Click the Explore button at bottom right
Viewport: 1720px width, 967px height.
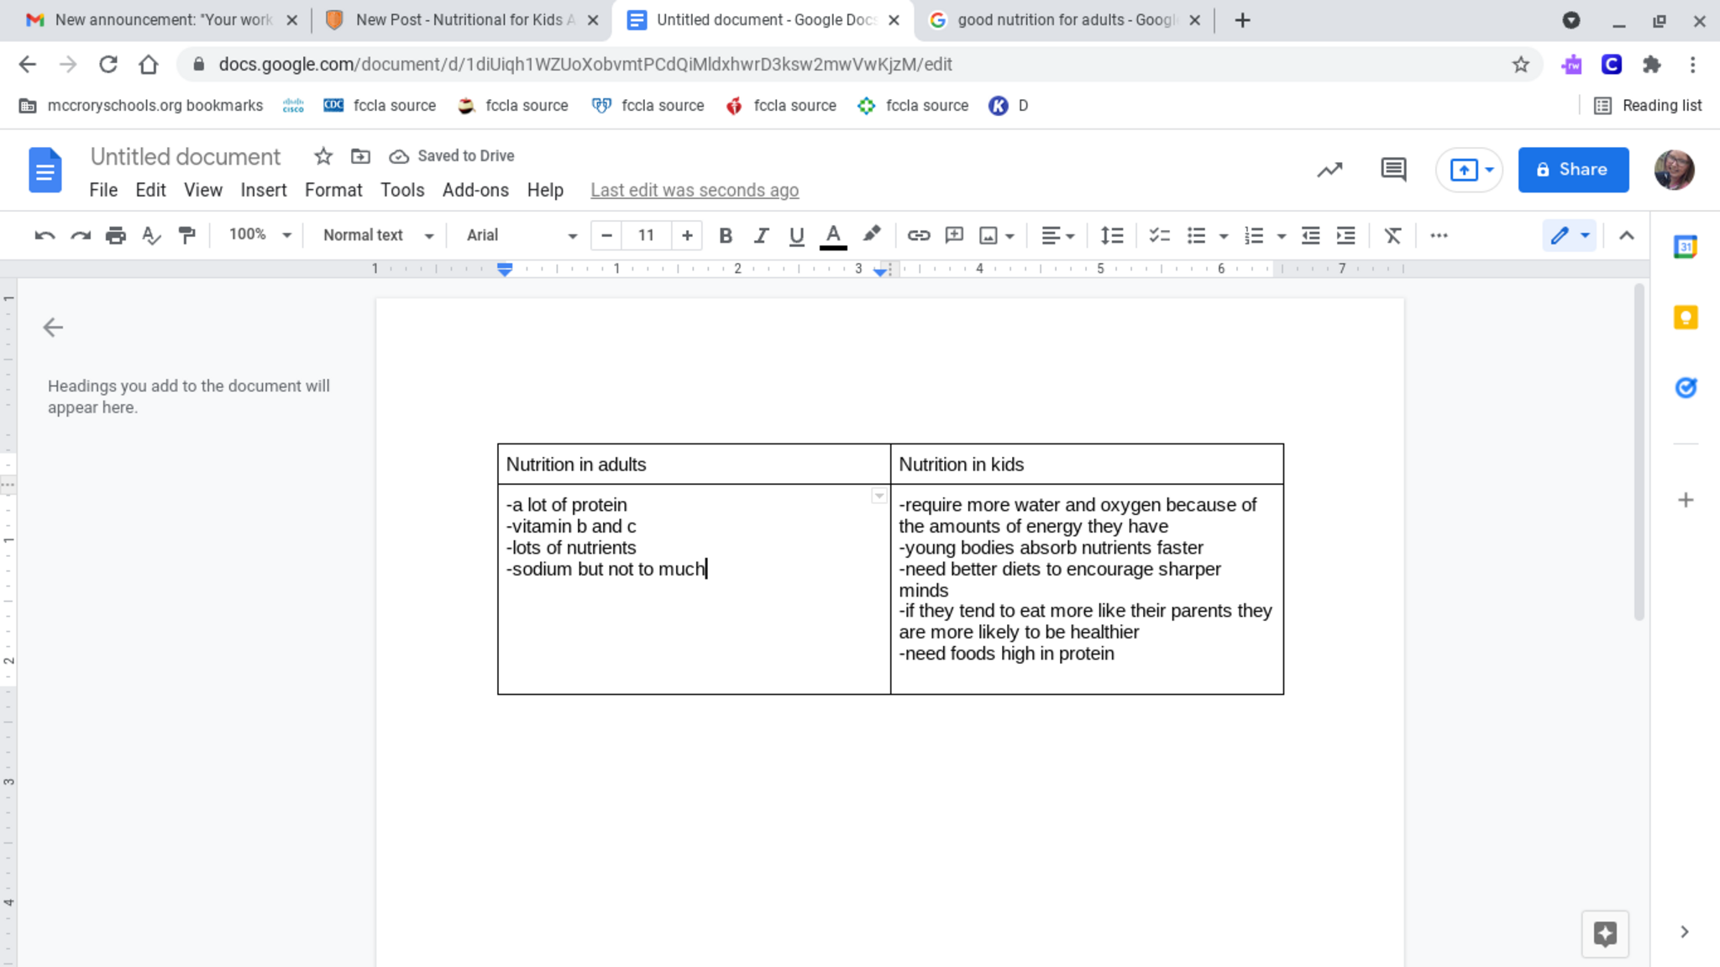1604,933
